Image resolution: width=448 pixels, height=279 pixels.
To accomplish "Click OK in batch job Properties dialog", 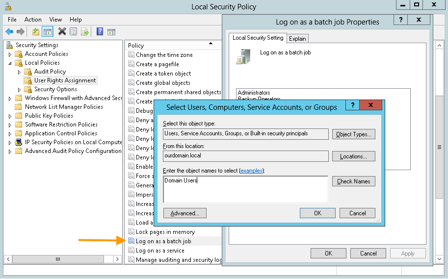I will (x=328, y=254).
